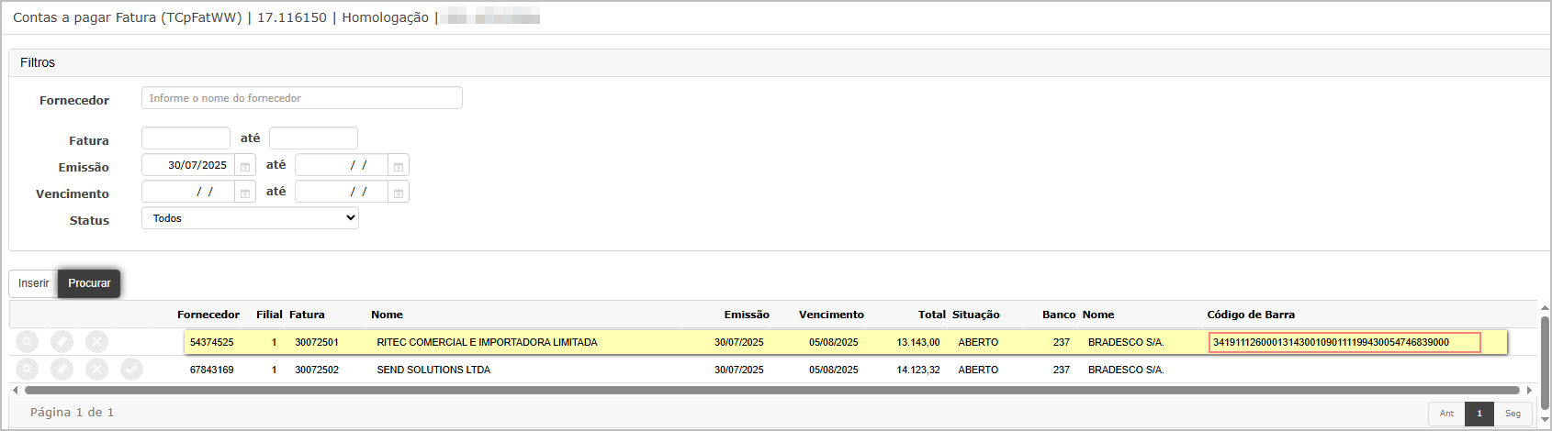Click the horizontal scrollbar under the table
Screen dimensions: 1552x431
pos(771,391)
